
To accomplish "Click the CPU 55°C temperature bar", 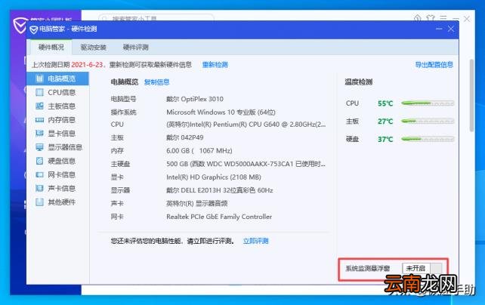I will coord(428,103).
